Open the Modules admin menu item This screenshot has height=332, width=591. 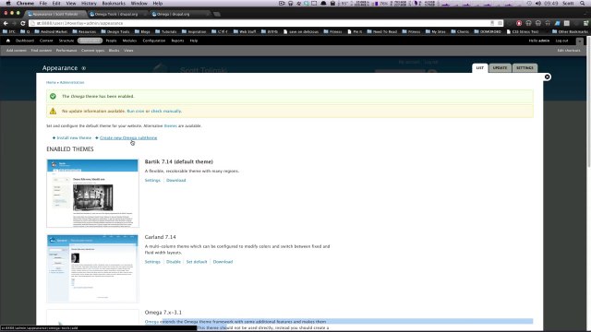tap(129, 41)
